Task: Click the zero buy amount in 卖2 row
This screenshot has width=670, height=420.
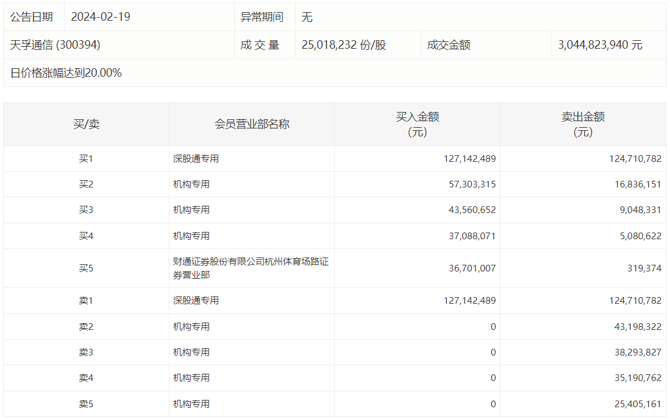Action: tap(493, 327)
